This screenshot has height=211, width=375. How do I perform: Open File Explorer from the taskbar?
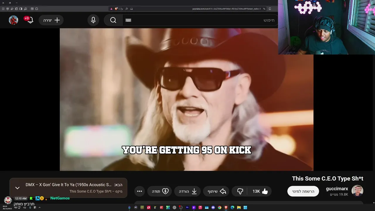[x=239, y=207]
